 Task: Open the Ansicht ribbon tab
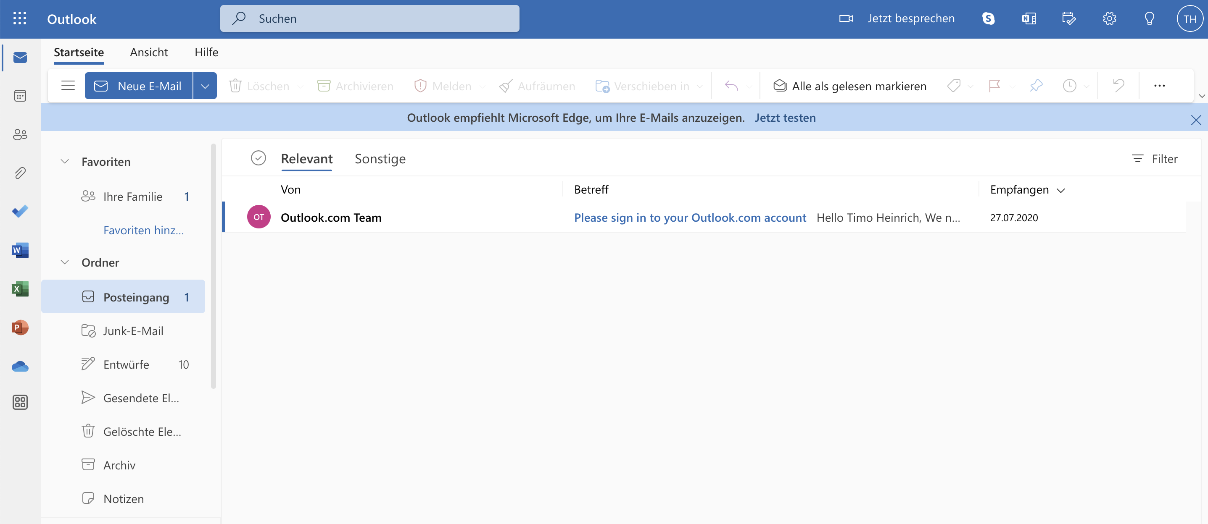(149, 52)
